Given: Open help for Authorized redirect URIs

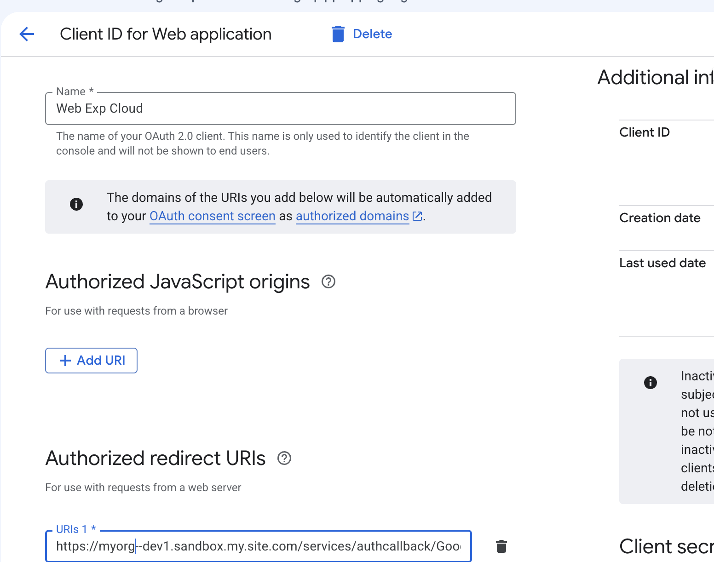Looking at the screenshot, I should click(284, 458).
